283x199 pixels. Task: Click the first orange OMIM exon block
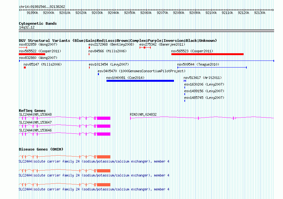click(x=104, y=157)
